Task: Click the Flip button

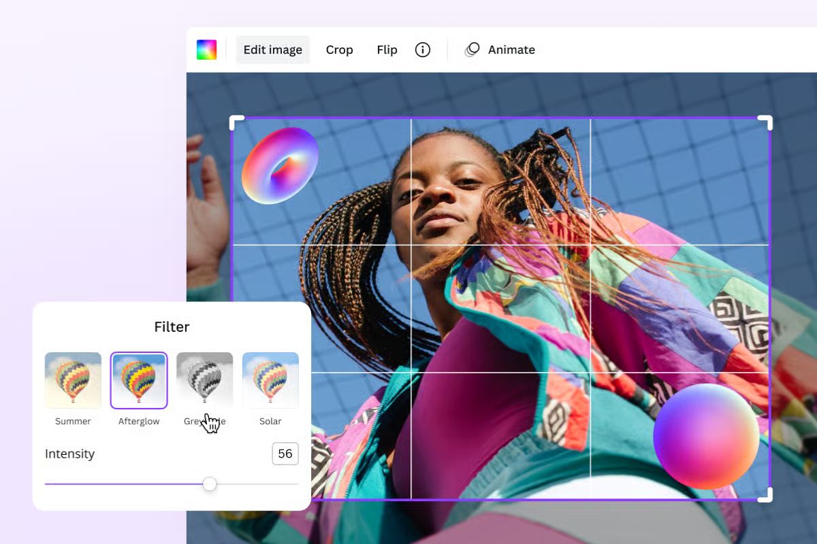Action: coord(386,49)
